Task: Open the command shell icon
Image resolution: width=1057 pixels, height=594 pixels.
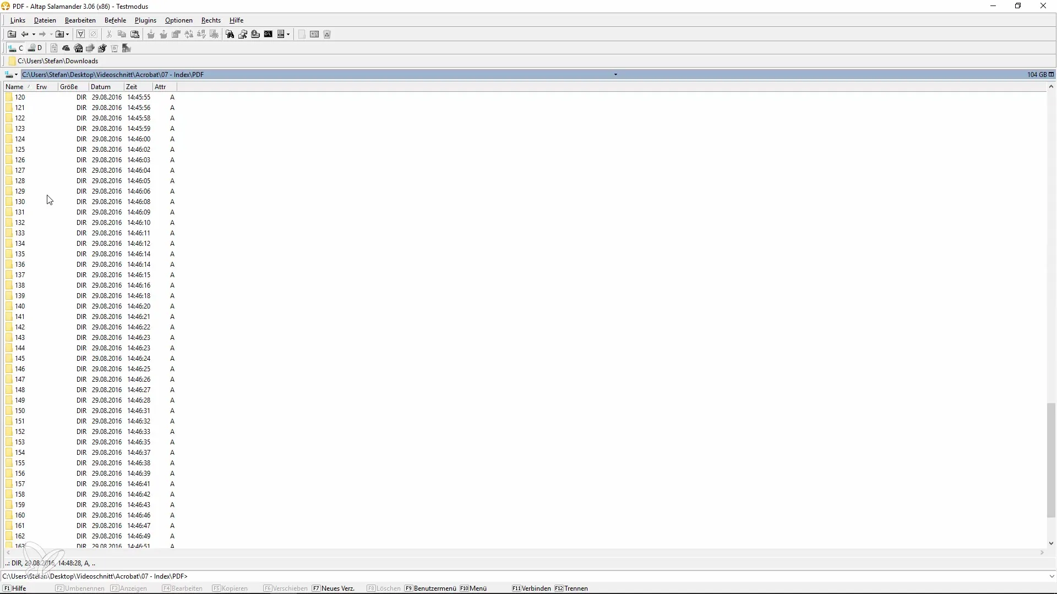Action: [x=268, y=34]
